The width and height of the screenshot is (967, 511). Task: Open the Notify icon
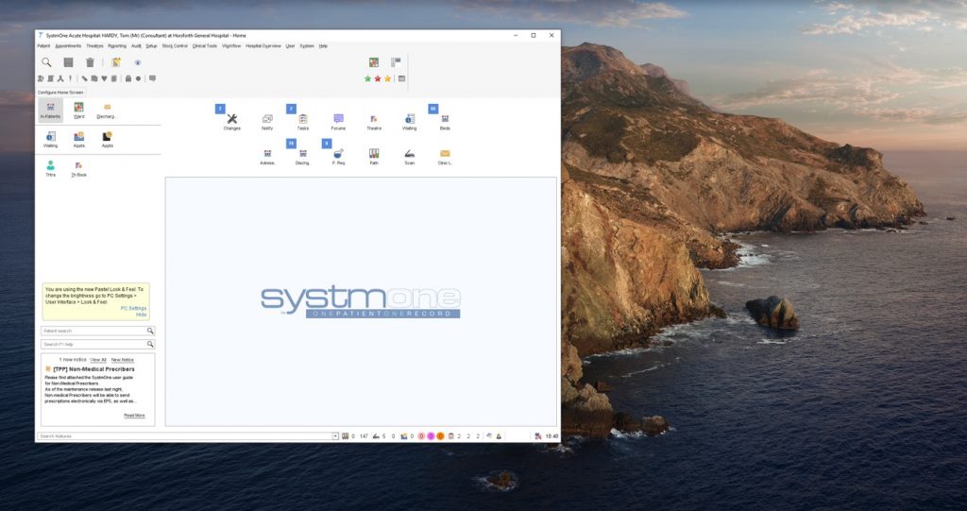267,121
